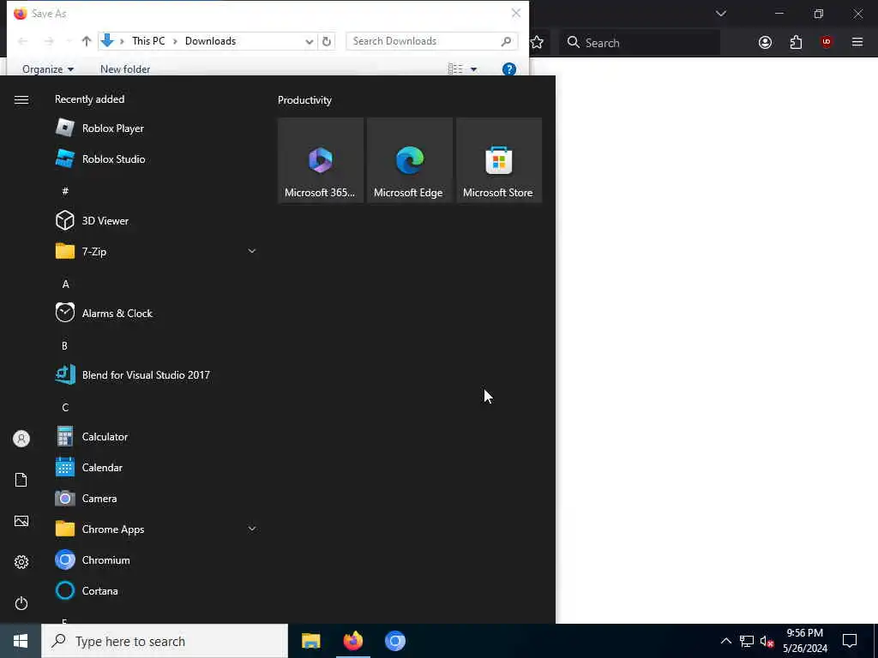878x658 pixels.
Task: Click the Productivity group heading
Action: (x=304, y=100)
